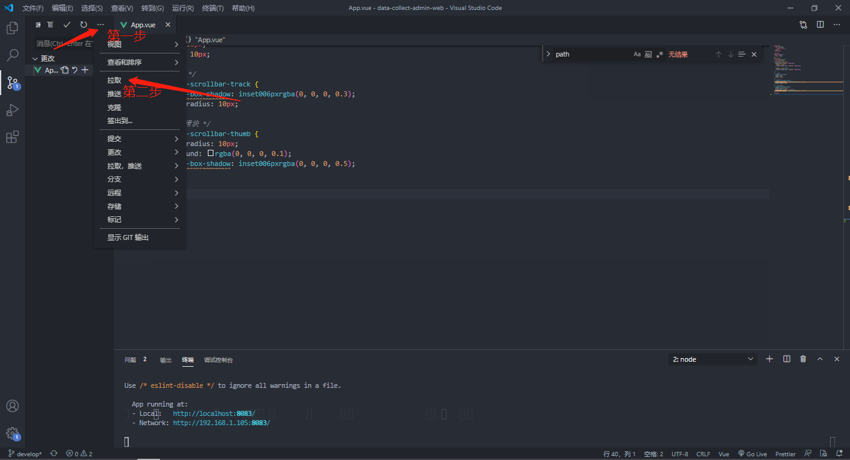Discard changes on the App.vue row
Screen dimensions: 850x460
75,70
